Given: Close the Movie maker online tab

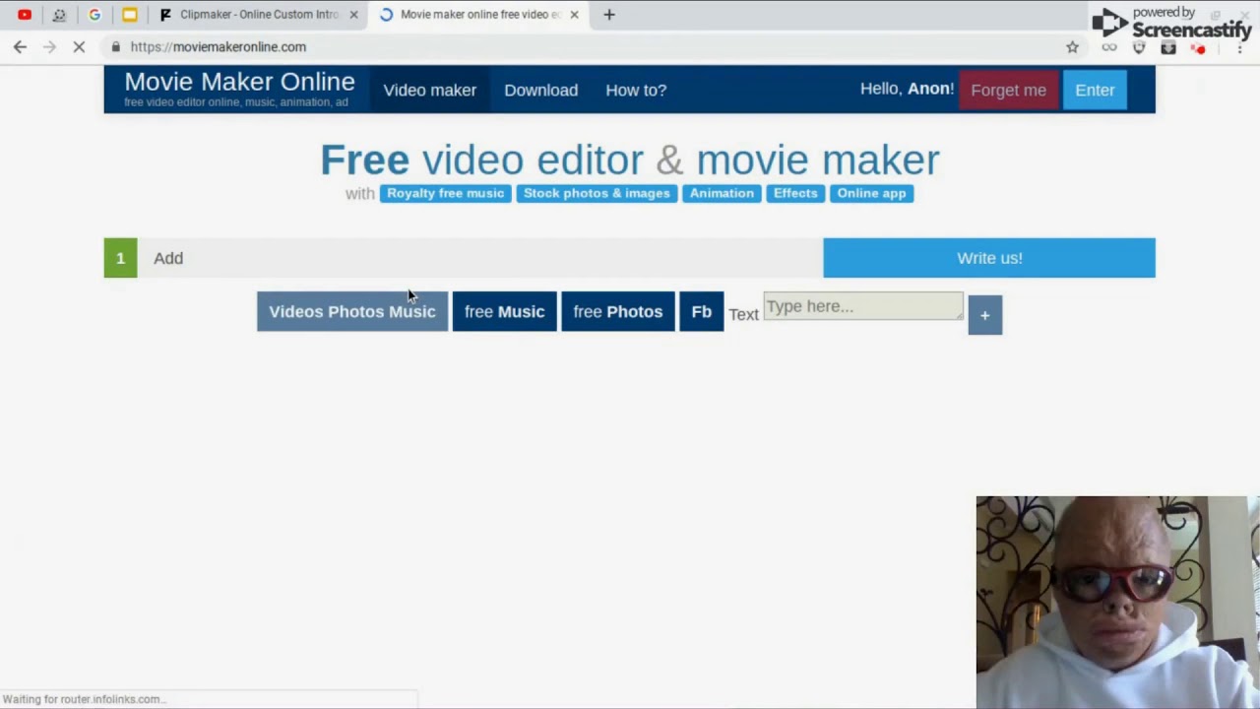Looking at the screenshot, I should click(574, 15).
